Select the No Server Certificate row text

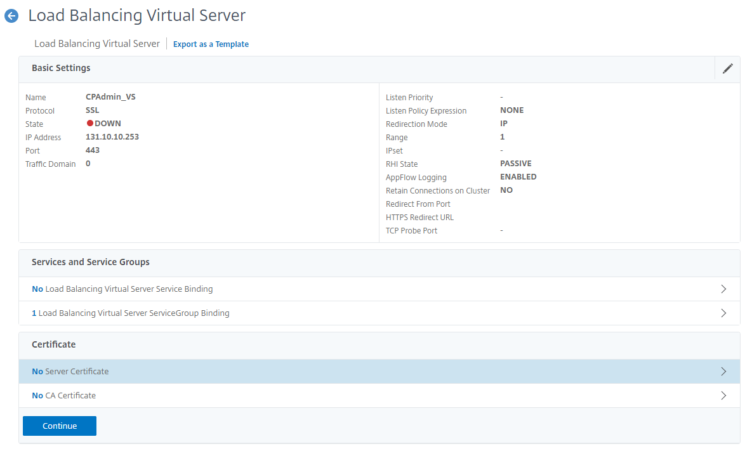tap(70, 372)
